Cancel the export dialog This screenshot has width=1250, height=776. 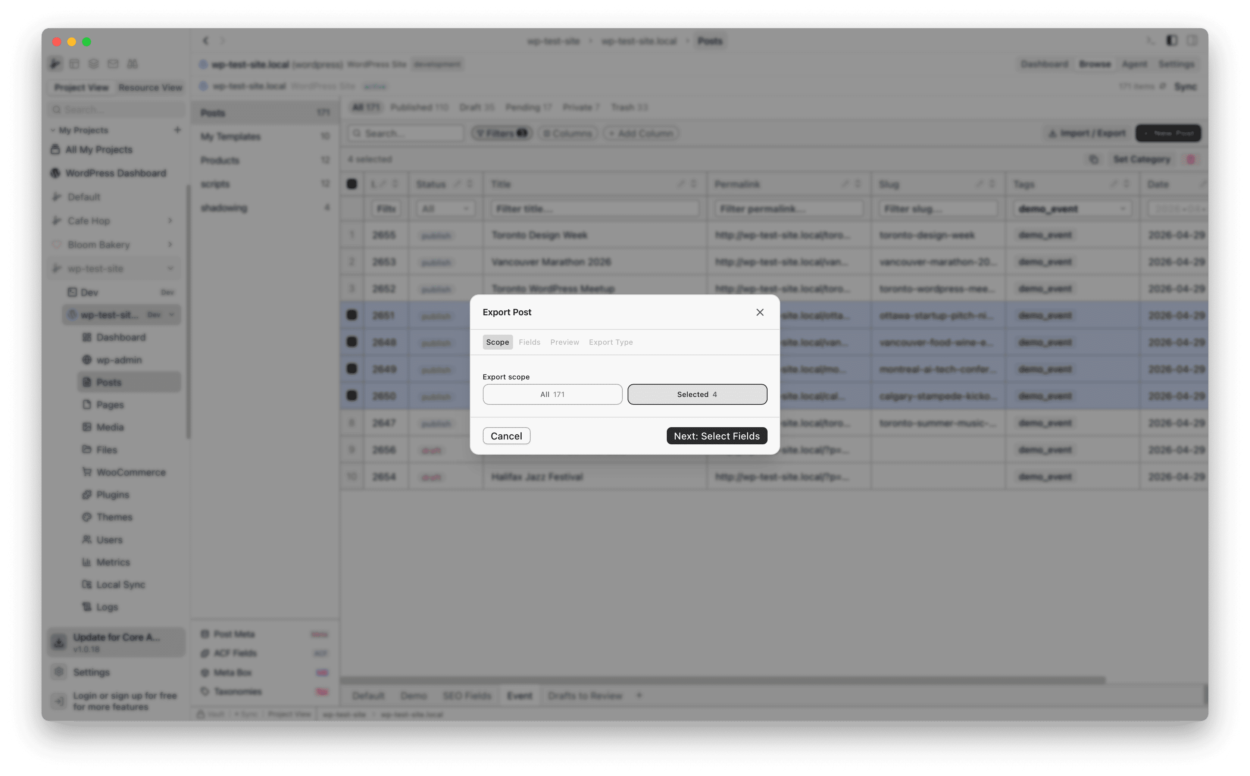click(x=506, y=436)
